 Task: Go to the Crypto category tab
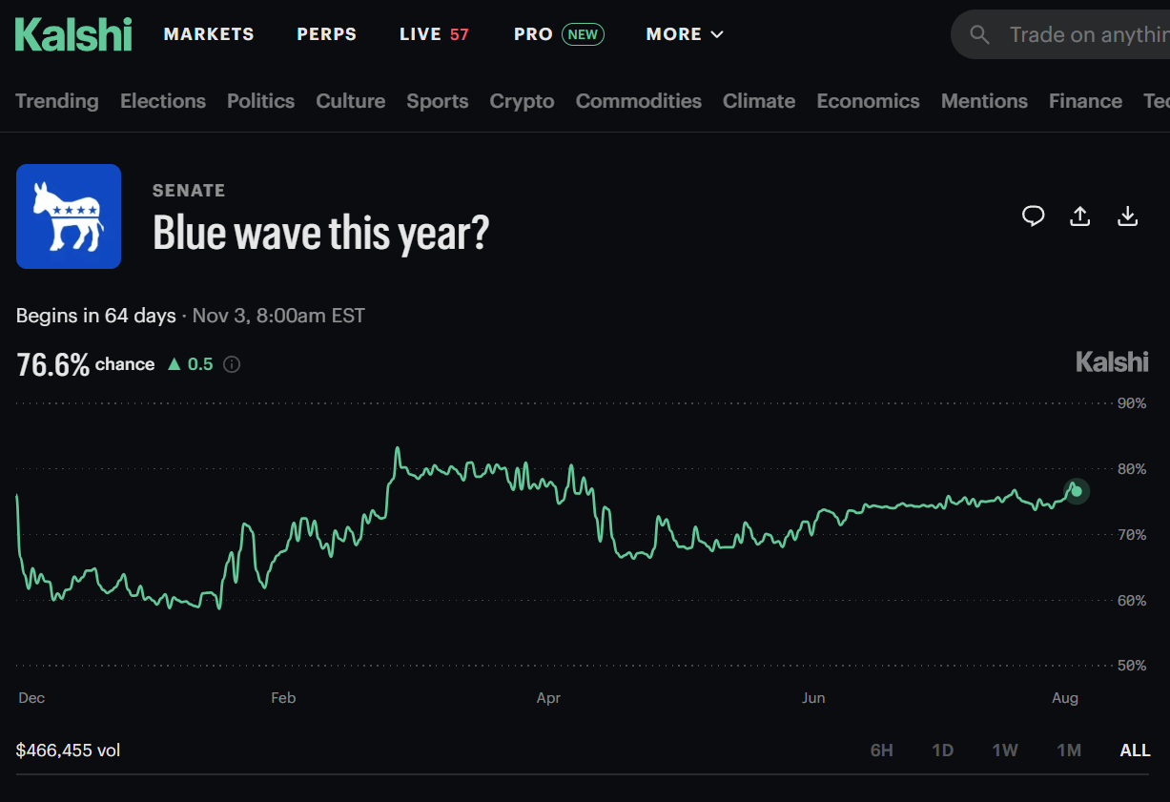coord(522,101)
